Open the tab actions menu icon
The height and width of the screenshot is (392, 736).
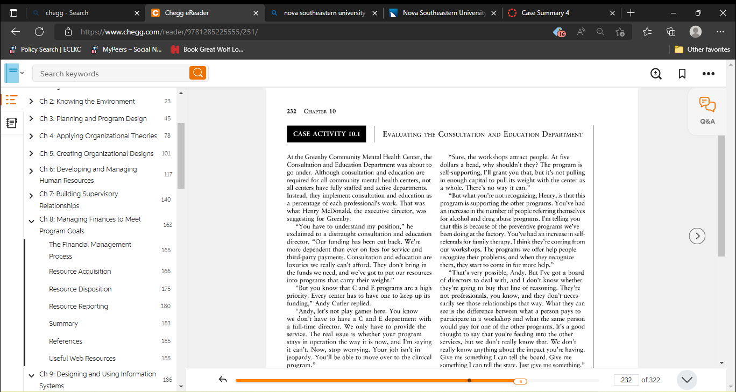pyautogui.click(x=14, y=12)
